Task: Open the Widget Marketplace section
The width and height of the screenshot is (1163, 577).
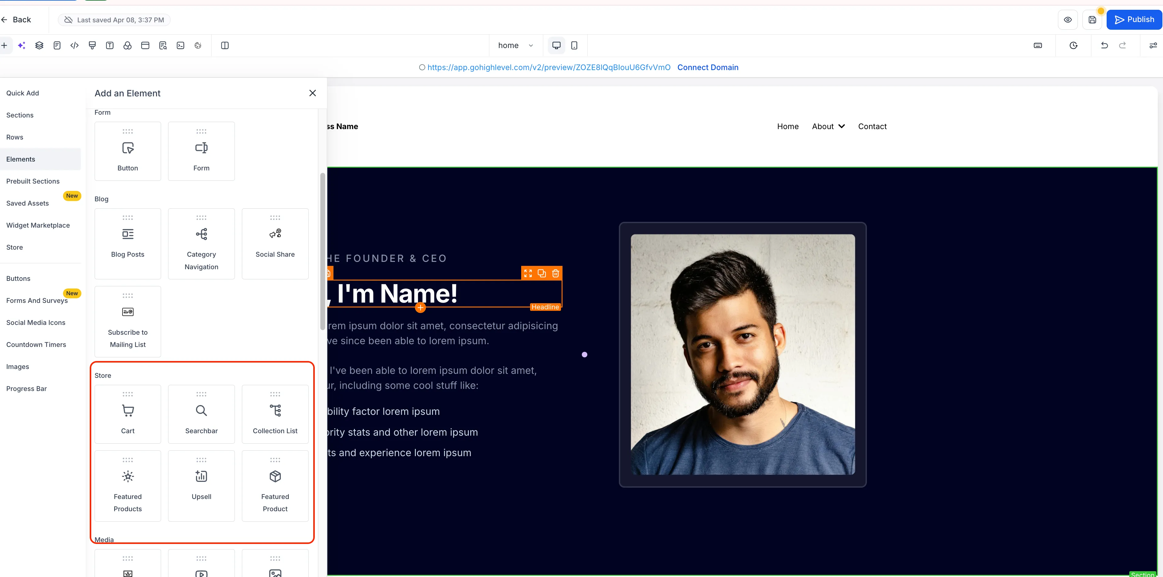Action: point(38,225)
